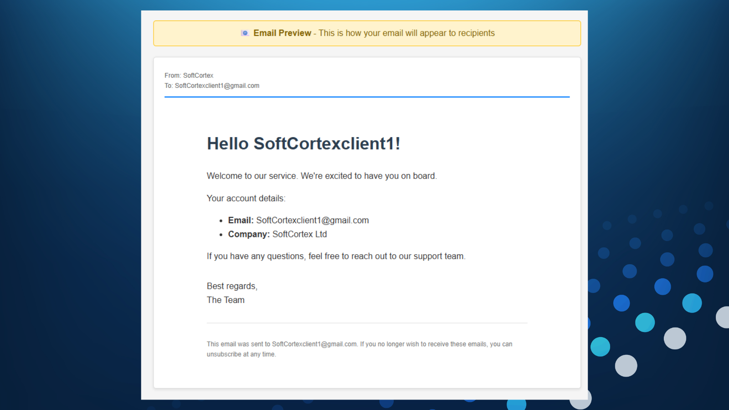Viewport: 729px width, 410px height.
Task: Select the support team question sentence
Action: [x=336, y=256]
